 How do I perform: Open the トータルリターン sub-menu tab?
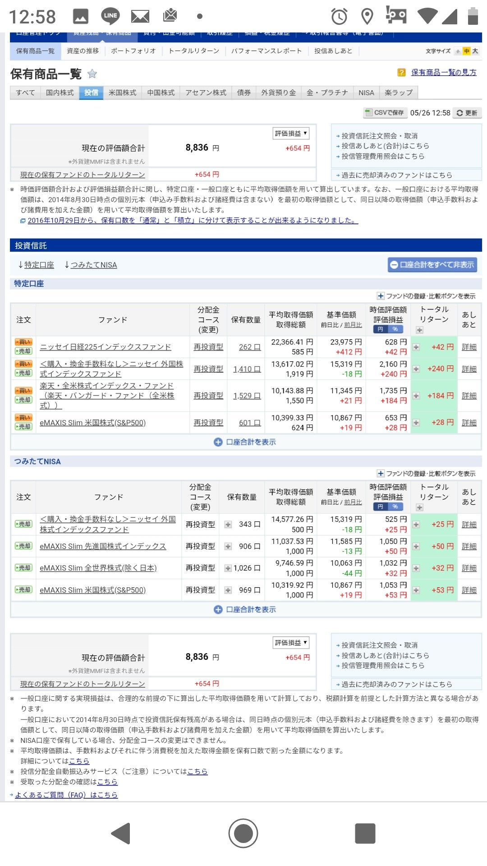[193, 51]
